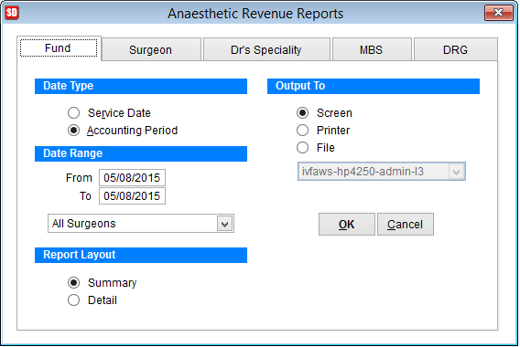Click the Cancel button
This screenshot has height=347, width=520.
click(406, 225)
